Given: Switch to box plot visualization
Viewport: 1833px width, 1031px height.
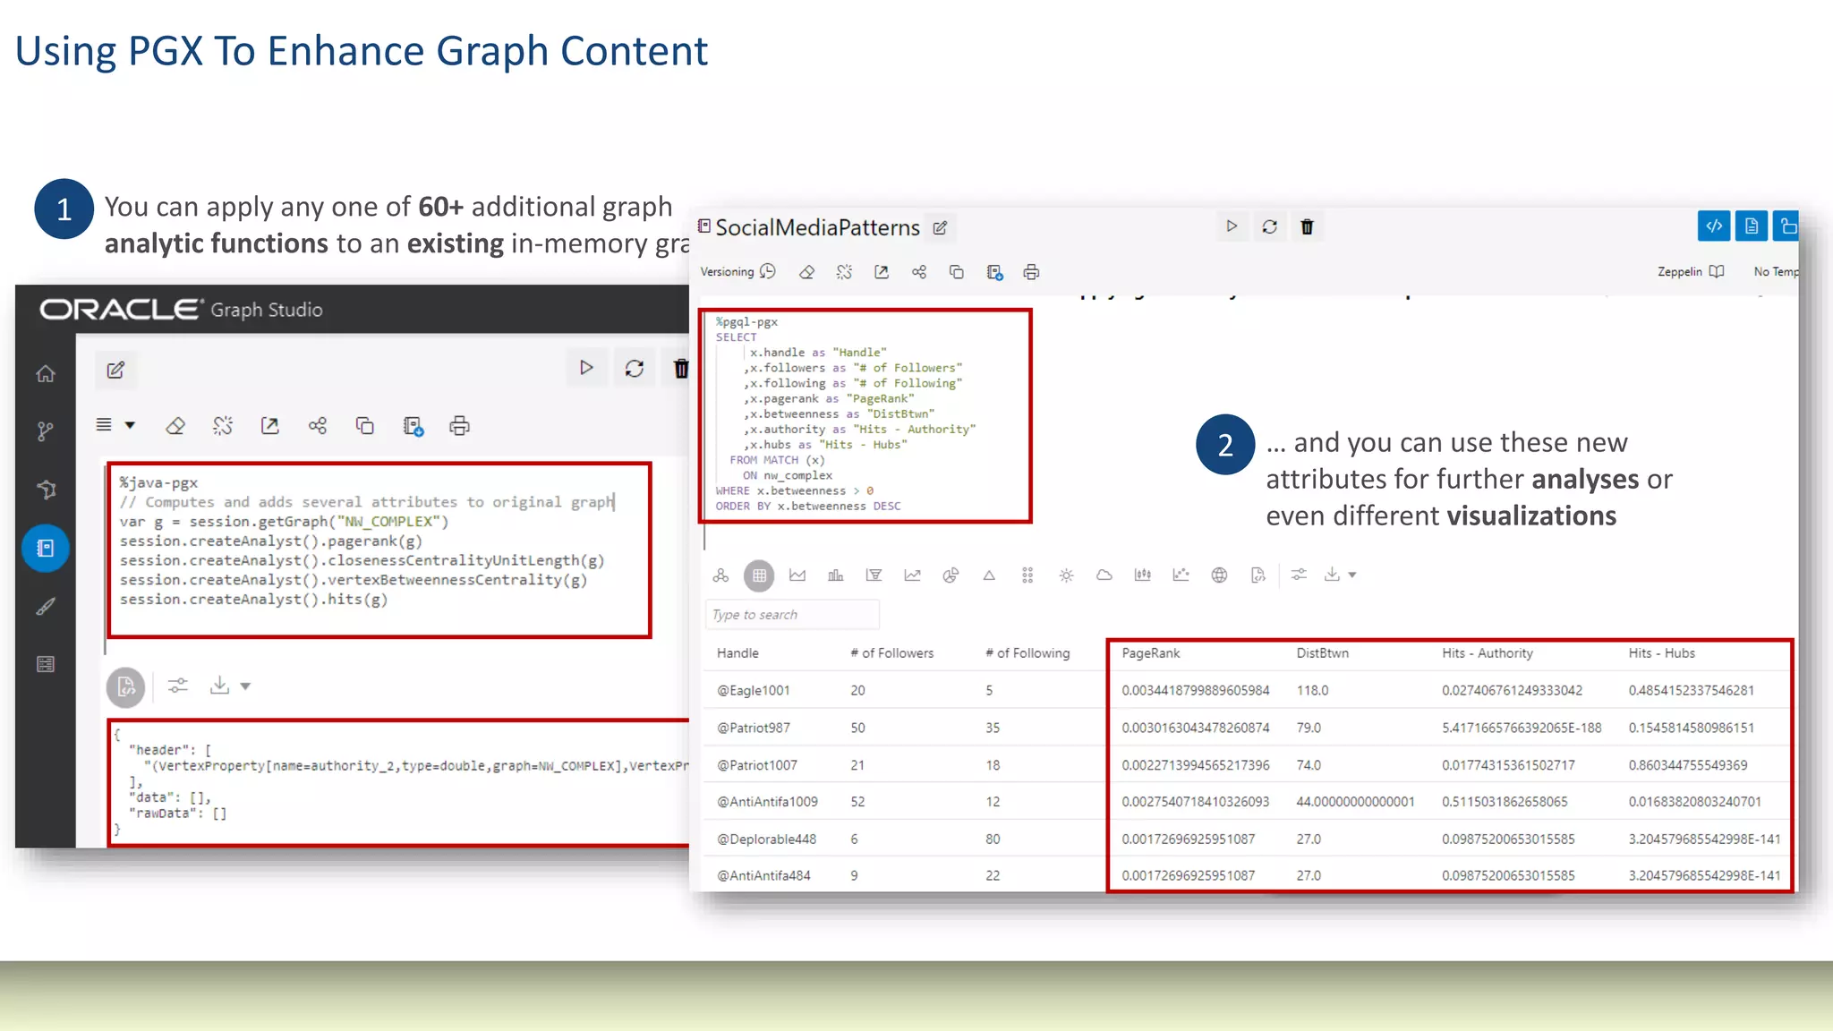Looking at the screenshot, I should pyautogui.click(x=1143, y=575).
